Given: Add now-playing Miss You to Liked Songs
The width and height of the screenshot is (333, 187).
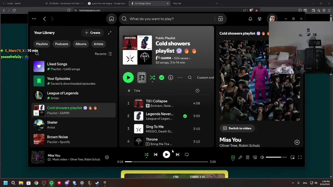Looking at the screenshot, I should 107,157.
